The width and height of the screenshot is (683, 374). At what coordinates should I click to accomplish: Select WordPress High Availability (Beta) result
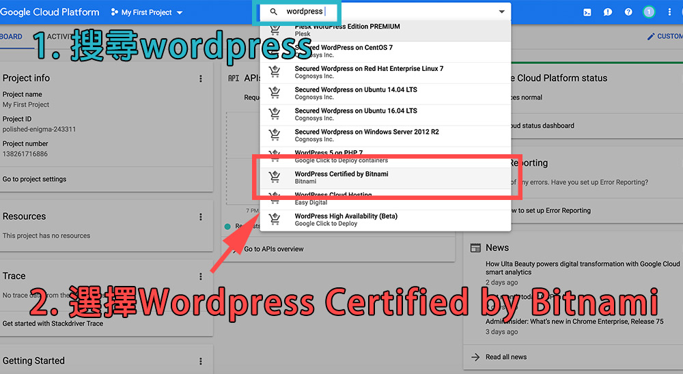(385, 220)
